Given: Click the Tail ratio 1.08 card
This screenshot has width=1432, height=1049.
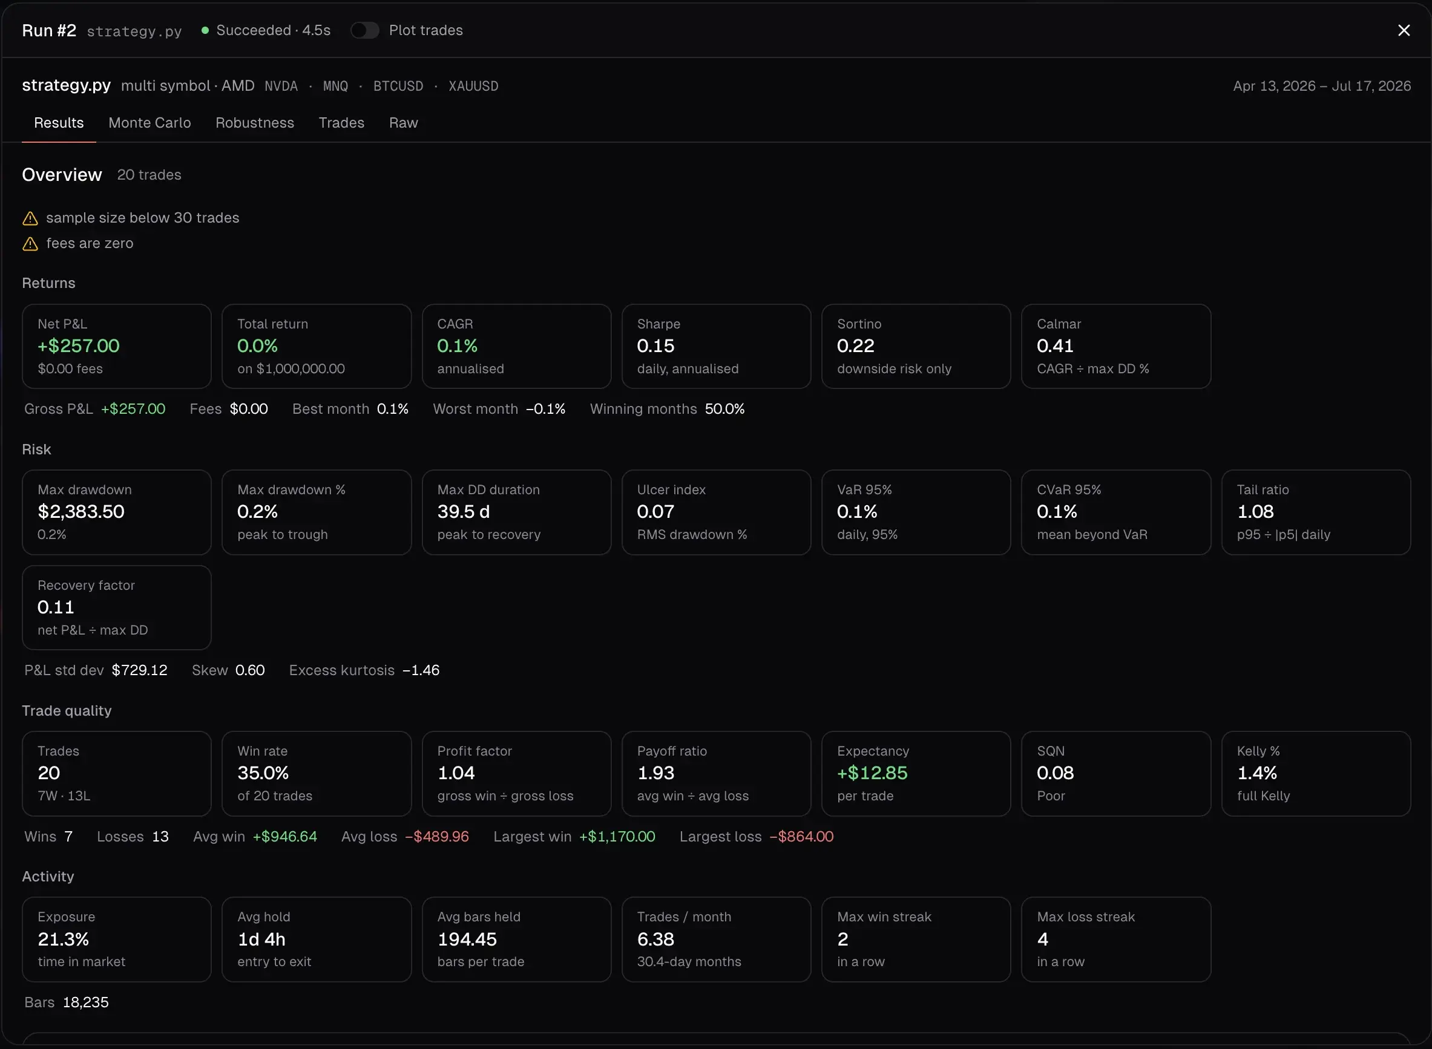Looking at the screenshot, I should (x=1316, y=512).
